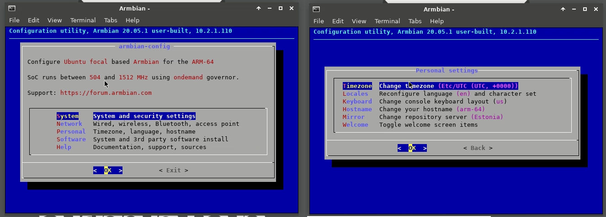Screen dimensions: 606x217
Task: Minimize the right Armbian terminal window
Action: 574,9
